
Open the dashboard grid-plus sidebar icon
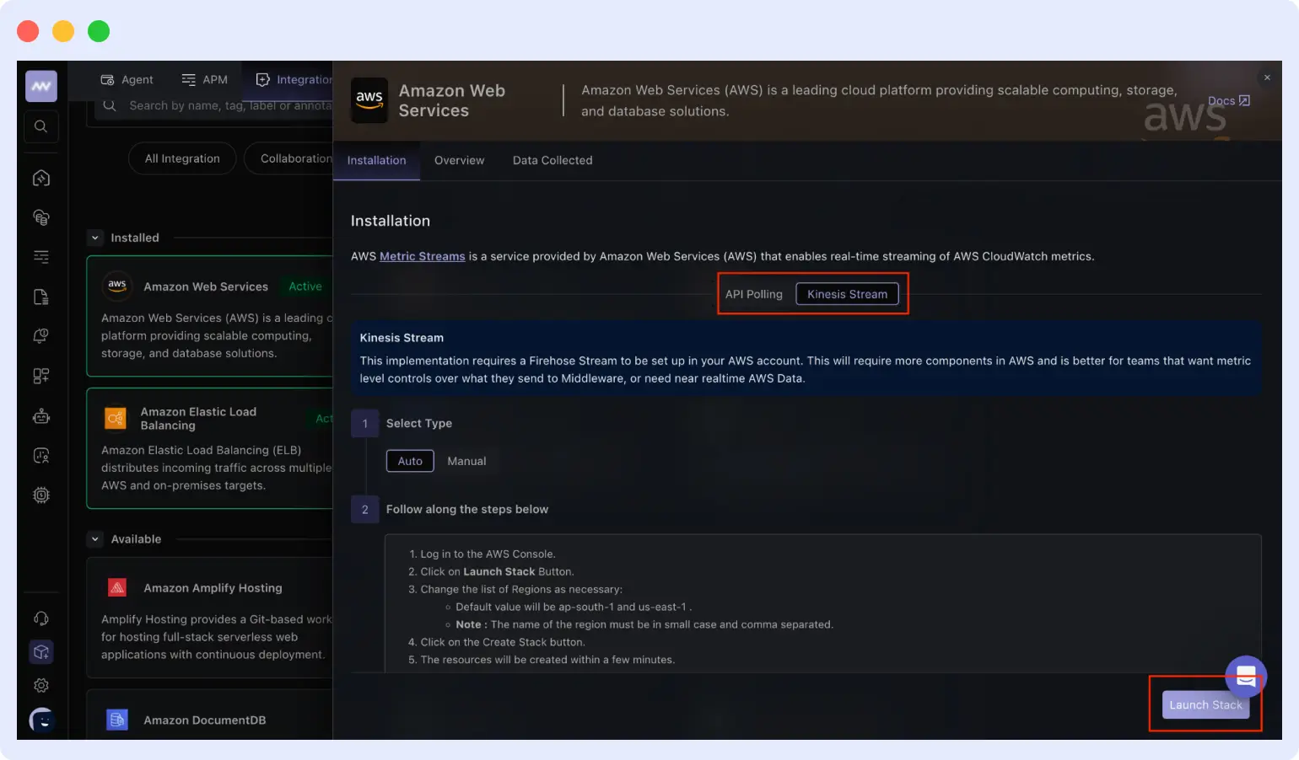pos(41,376)
